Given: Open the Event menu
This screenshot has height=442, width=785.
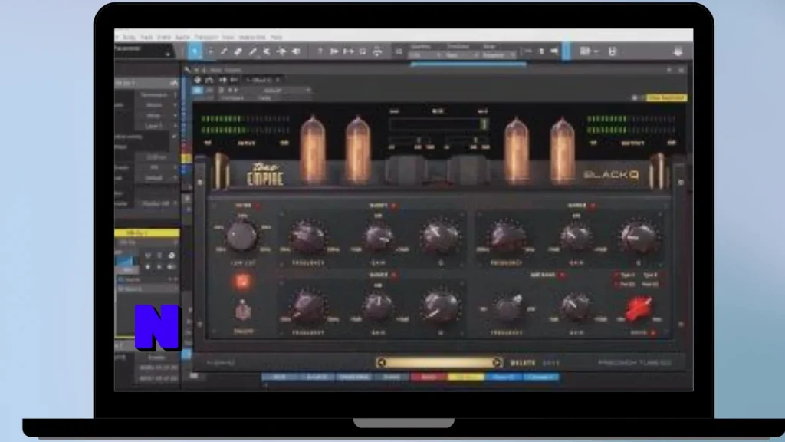Looking at the screenshot, I should point(164,37).
